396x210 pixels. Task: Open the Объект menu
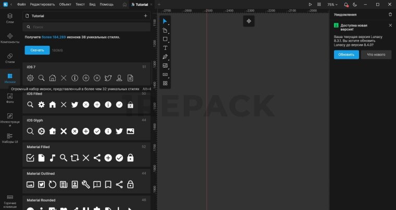[65, 4]
